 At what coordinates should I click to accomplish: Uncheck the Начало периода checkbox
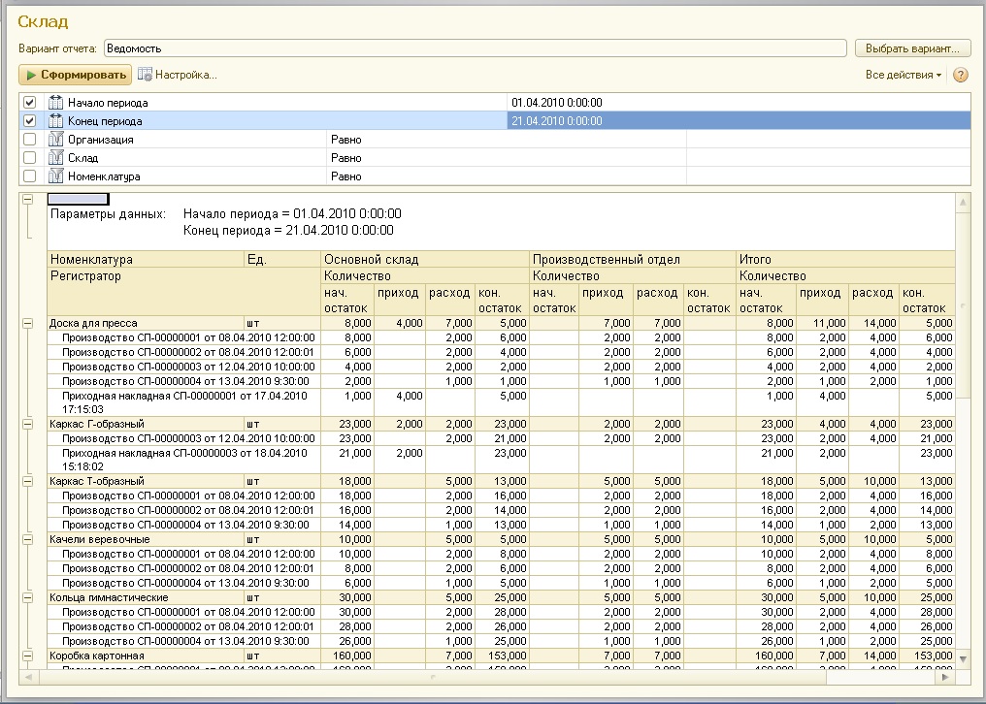[29, 103]
